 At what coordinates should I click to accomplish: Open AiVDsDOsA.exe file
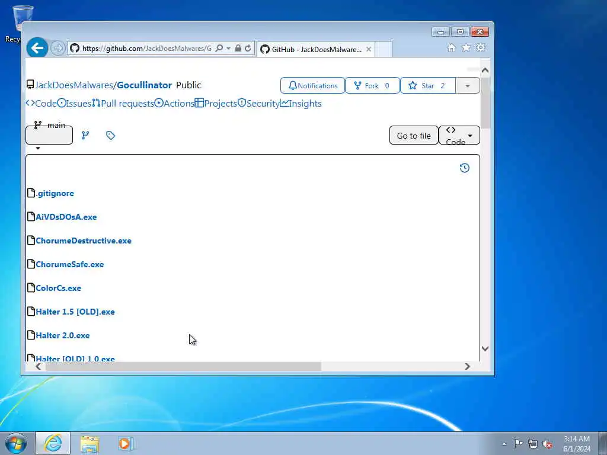(x=66, y=217)
